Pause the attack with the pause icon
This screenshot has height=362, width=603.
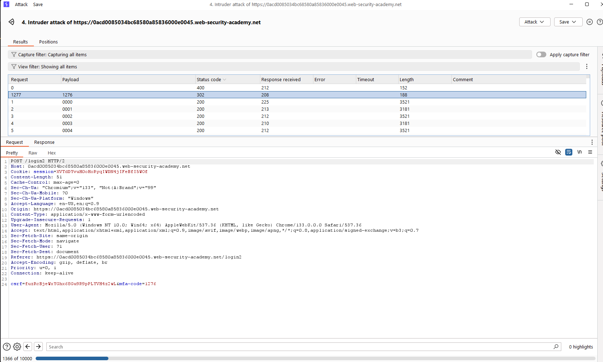(590, 22)
